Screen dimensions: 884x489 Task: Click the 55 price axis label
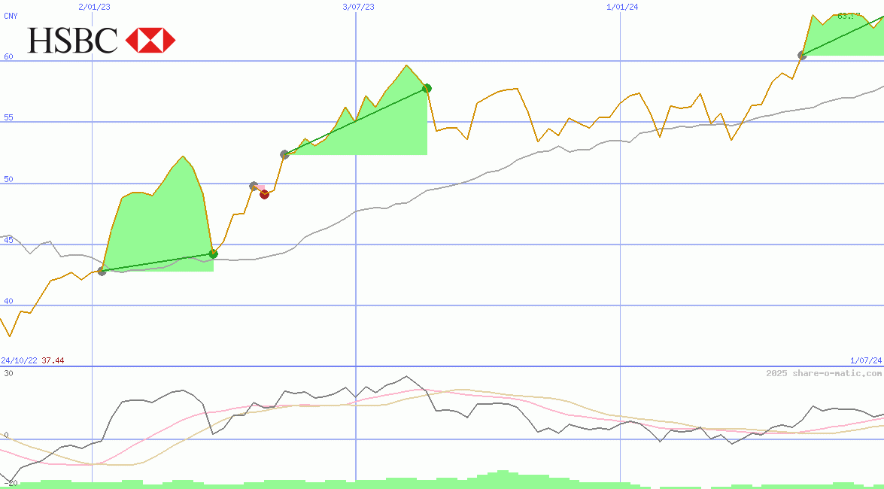pos(9,118)
